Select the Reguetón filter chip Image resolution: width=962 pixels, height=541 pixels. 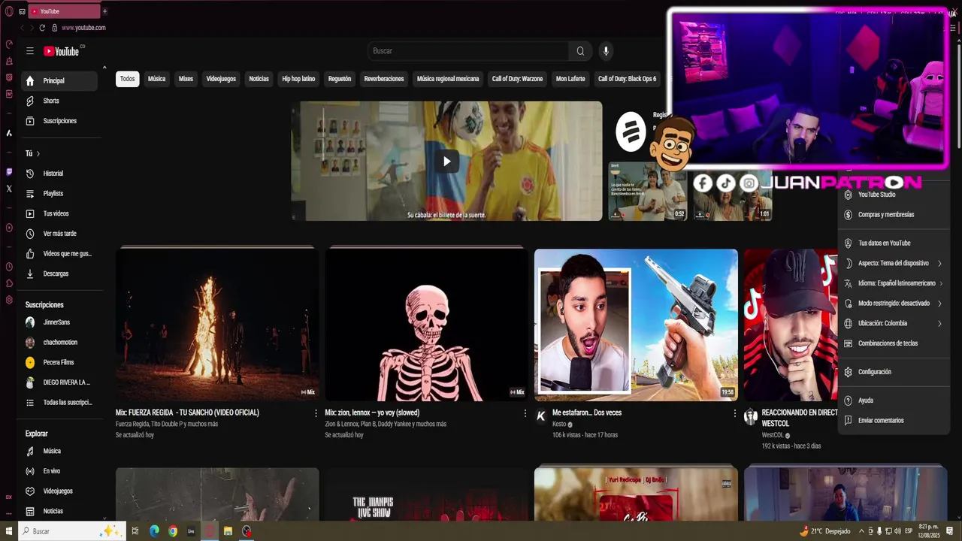(x=340, y=79)
